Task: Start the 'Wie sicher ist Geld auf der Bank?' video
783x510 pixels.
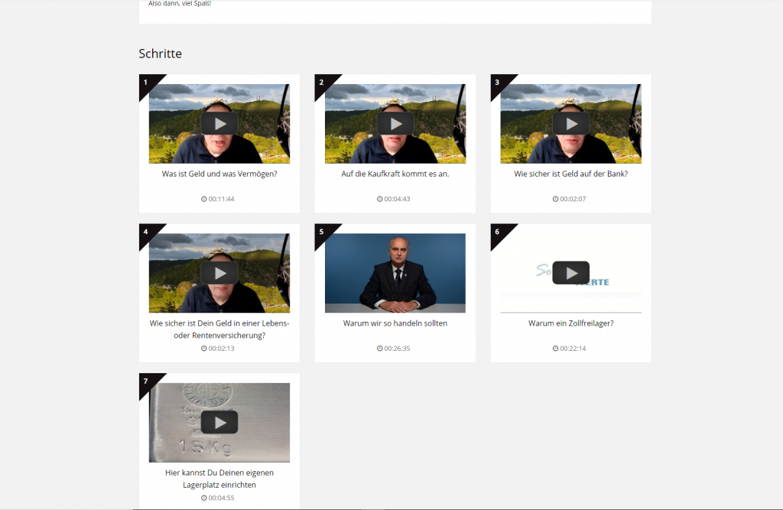Action: coord(571,124)
